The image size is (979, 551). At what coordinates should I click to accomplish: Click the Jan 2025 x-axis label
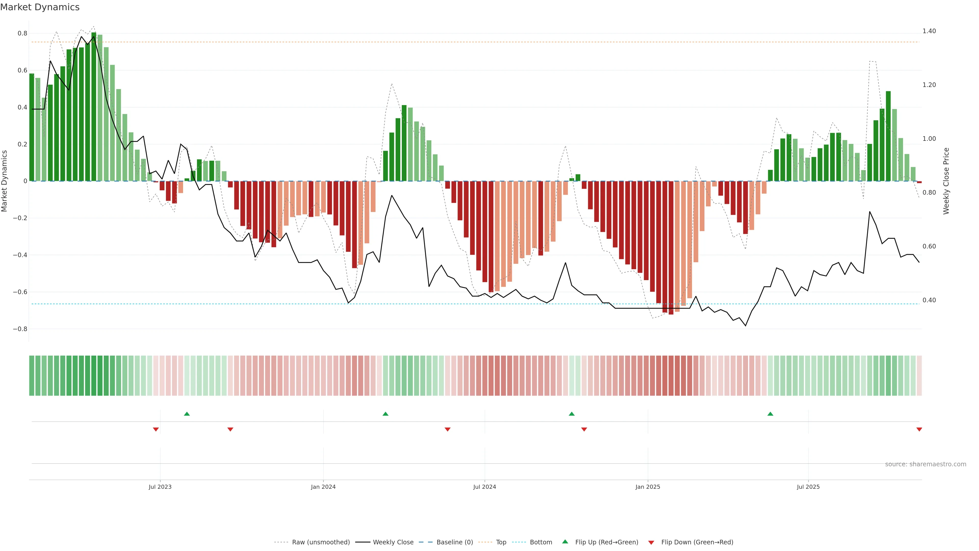(x=648, y=487)
